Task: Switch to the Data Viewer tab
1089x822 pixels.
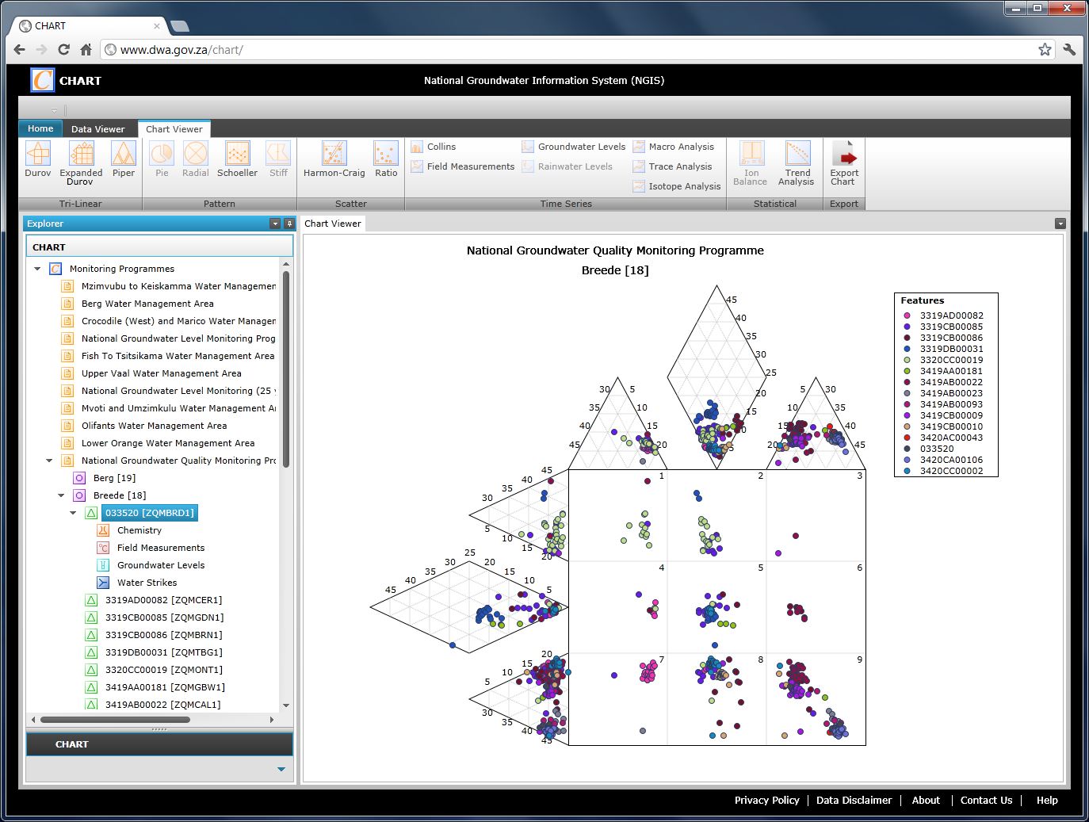Action: tap(98, 129)
